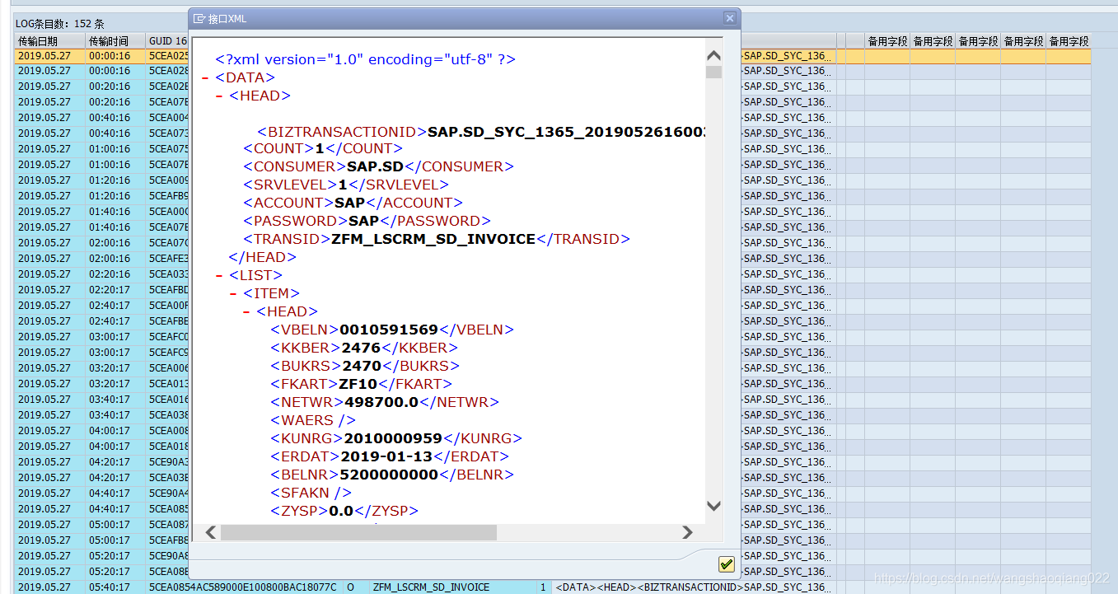Click the BIZTRANSACTIONID value SAP.SD_SYC_1365
This screenshot has width=1118, height=594.
[x=566, y=132]
